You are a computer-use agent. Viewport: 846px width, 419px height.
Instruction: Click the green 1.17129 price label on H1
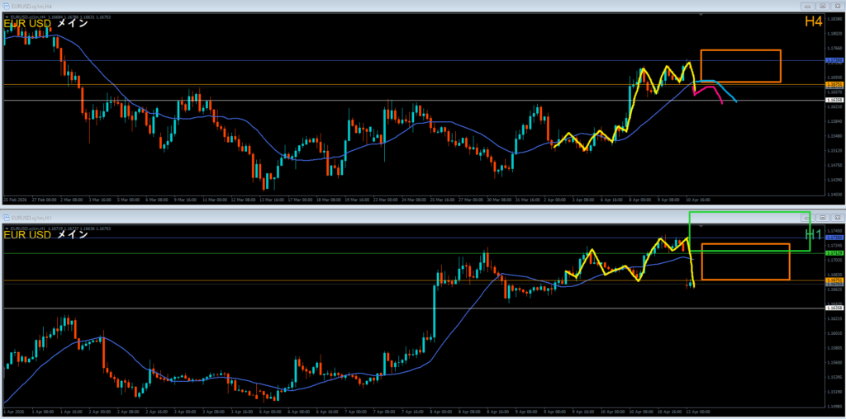tap(834, 253)
